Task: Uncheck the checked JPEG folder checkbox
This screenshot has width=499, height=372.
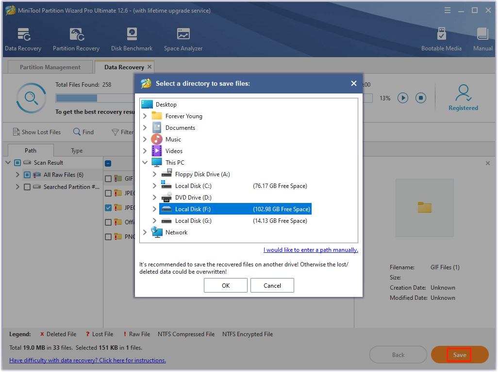Action: (x=108, y=208)
